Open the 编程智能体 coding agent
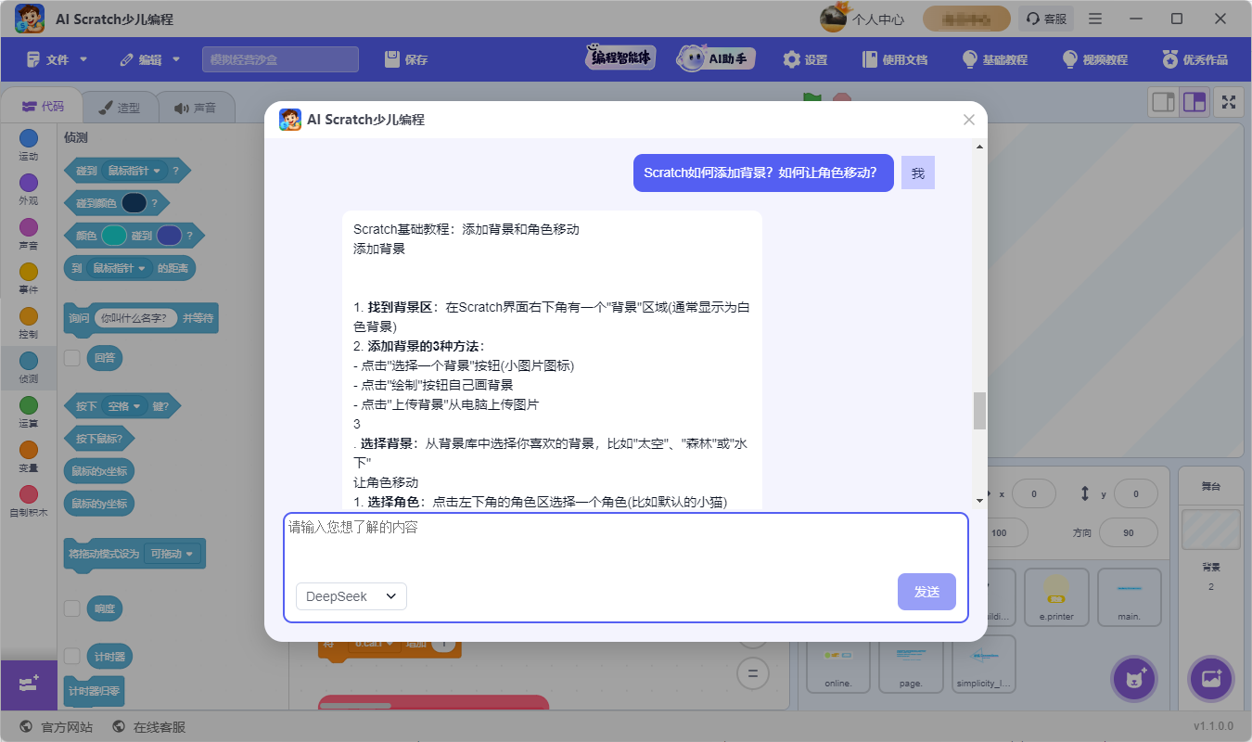Screen dimensions: 1252x742 620,58
